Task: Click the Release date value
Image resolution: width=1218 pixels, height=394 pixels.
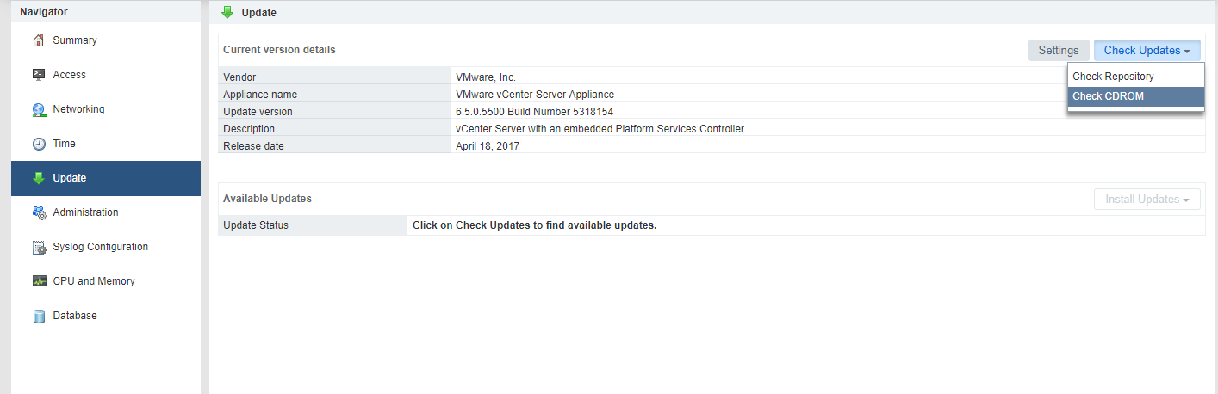Action: click(488, 146)
